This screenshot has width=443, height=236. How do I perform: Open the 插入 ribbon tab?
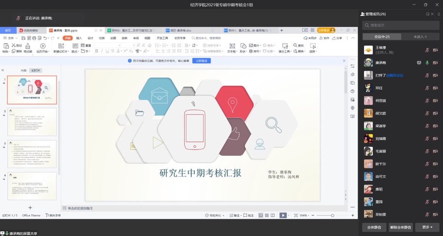pos(79,38)
